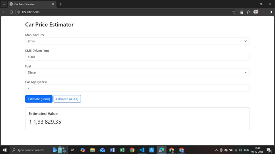Screen dimensions: 275x154
Task: Open Task View from the taskbar
Action: click(72, 150)
